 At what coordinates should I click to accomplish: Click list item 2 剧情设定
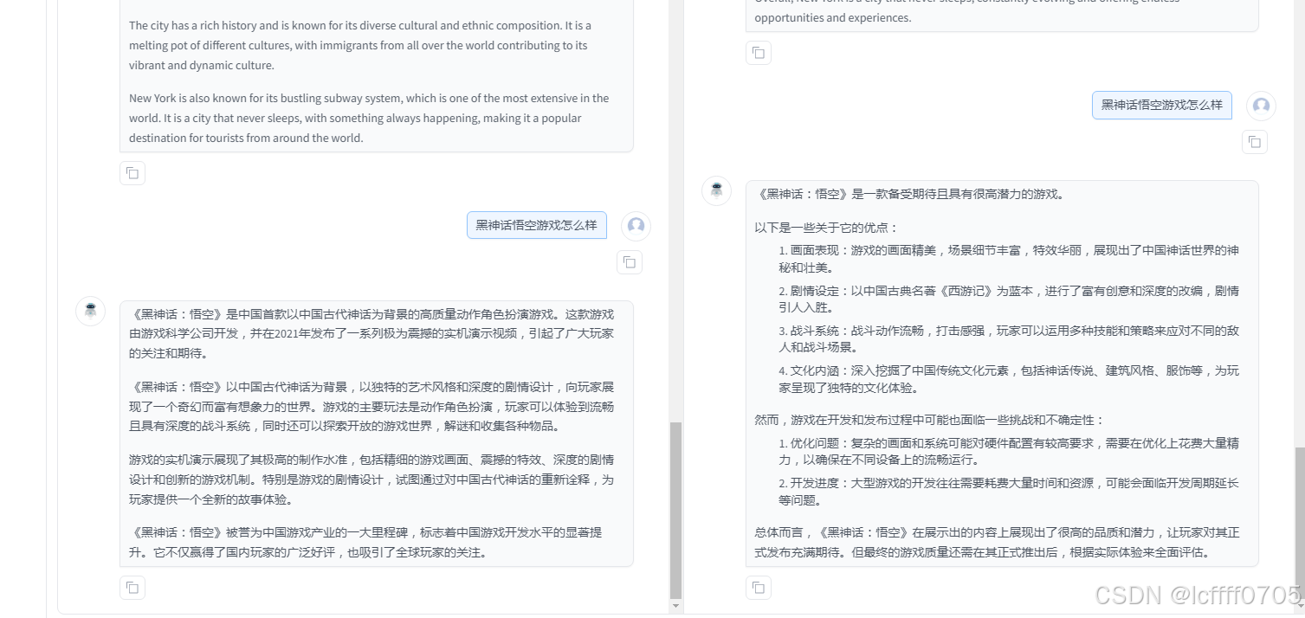[x=1009, y=299]
